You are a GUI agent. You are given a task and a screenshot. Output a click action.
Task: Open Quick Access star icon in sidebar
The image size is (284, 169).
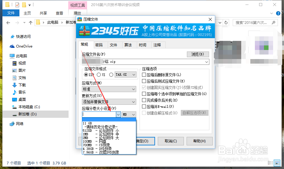click(12, 37)
